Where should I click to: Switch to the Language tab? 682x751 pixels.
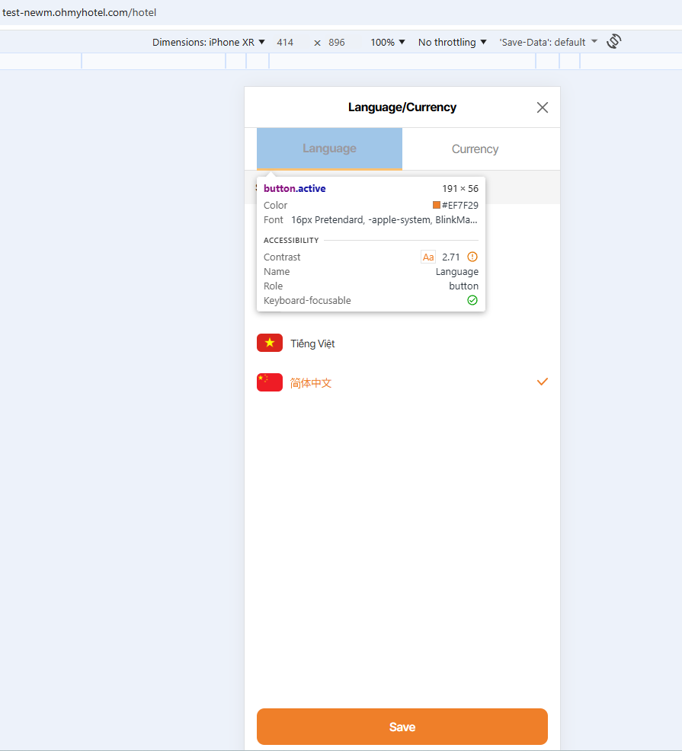point(329,149)
